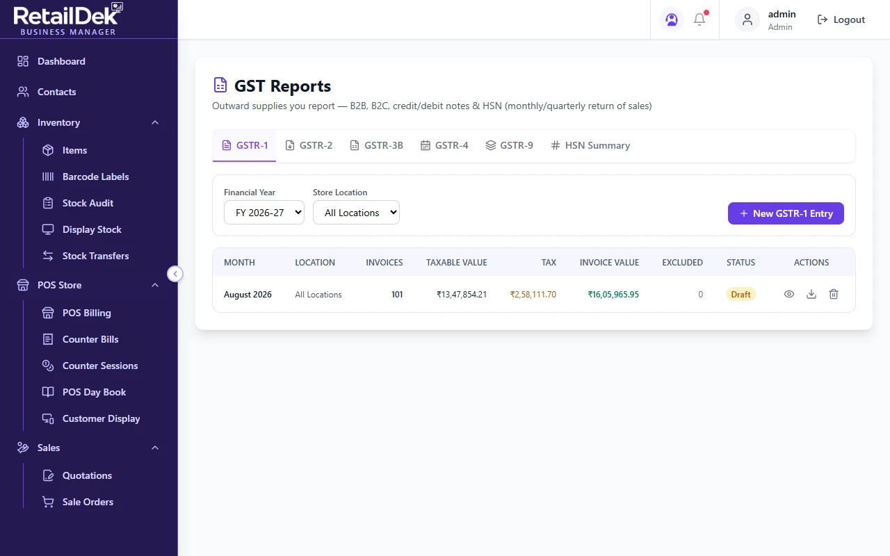The height and width of the screenshot is (556, 890).
Task: Click the LOCATION column header
Action: (315, 263)
